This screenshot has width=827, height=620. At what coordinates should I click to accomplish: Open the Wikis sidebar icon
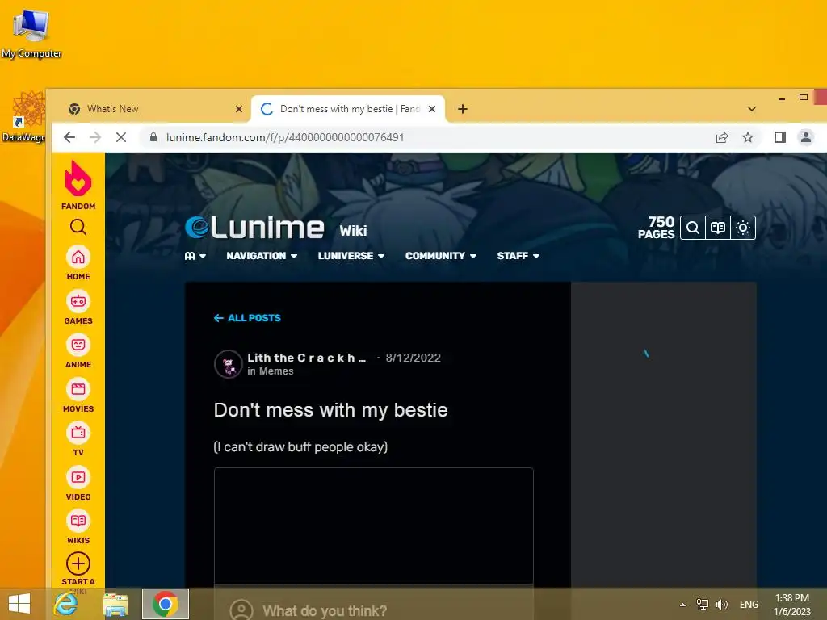pos(78,521)
